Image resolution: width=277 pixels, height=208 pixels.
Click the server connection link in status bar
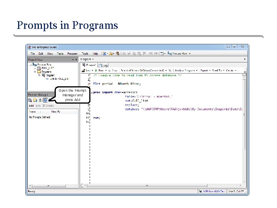pyautogui.click(x=214, y=191)
